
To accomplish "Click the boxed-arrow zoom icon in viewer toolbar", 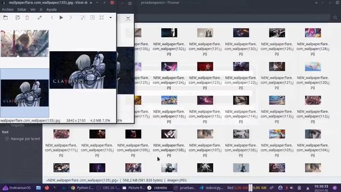I will 92,18.
